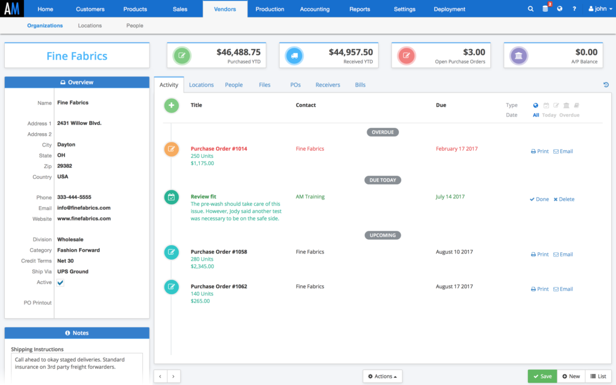This screenshot has height=385, width=616.
Task: Click the search magnifier icon in top bar
Action: click(530, 9)
